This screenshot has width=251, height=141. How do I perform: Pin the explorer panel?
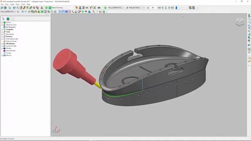[x=47, y=15]
